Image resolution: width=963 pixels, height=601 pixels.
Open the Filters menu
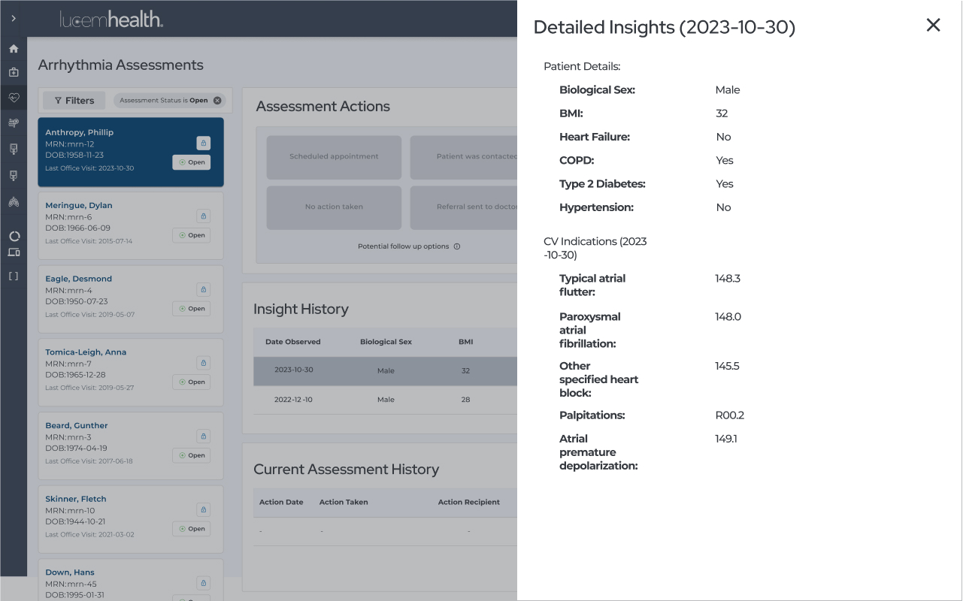click(x=74, y=101)
